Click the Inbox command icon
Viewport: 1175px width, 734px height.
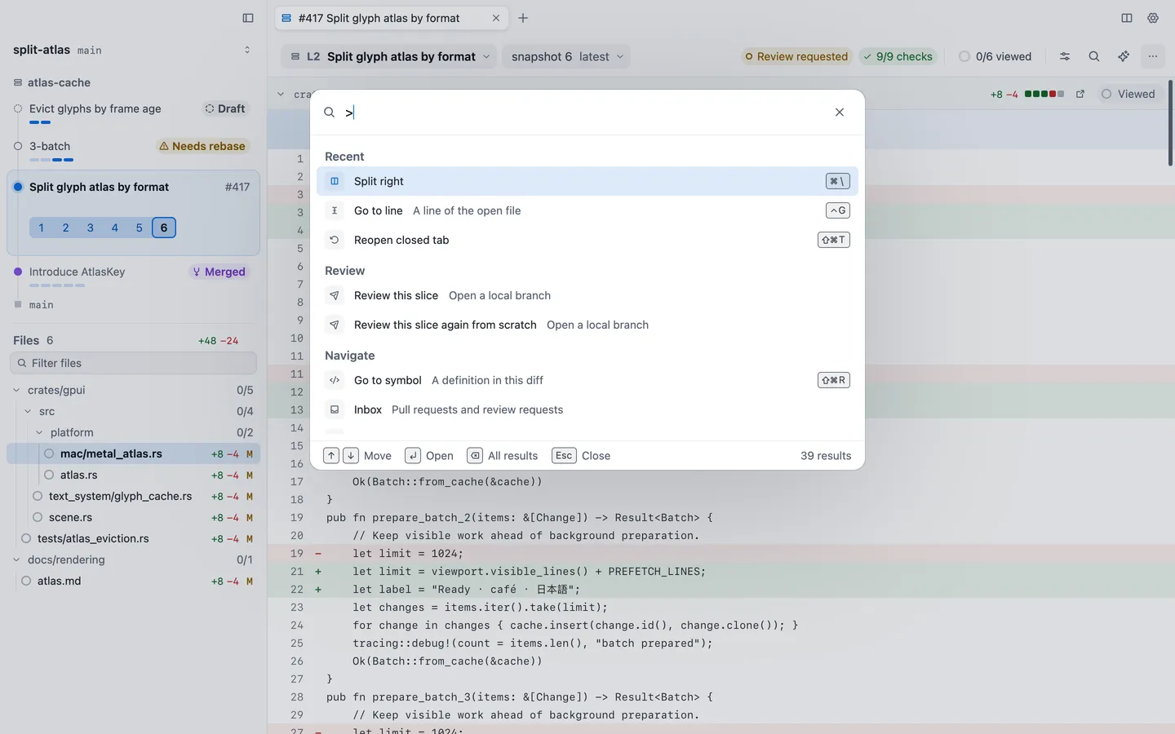(x=335, y=409)
